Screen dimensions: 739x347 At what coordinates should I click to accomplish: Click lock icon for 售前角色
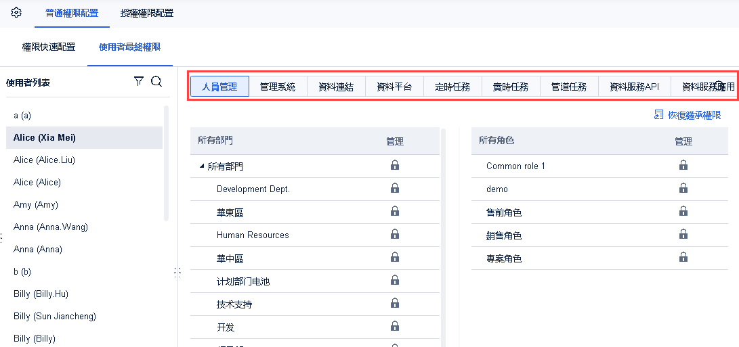click(x=683, y=211)
